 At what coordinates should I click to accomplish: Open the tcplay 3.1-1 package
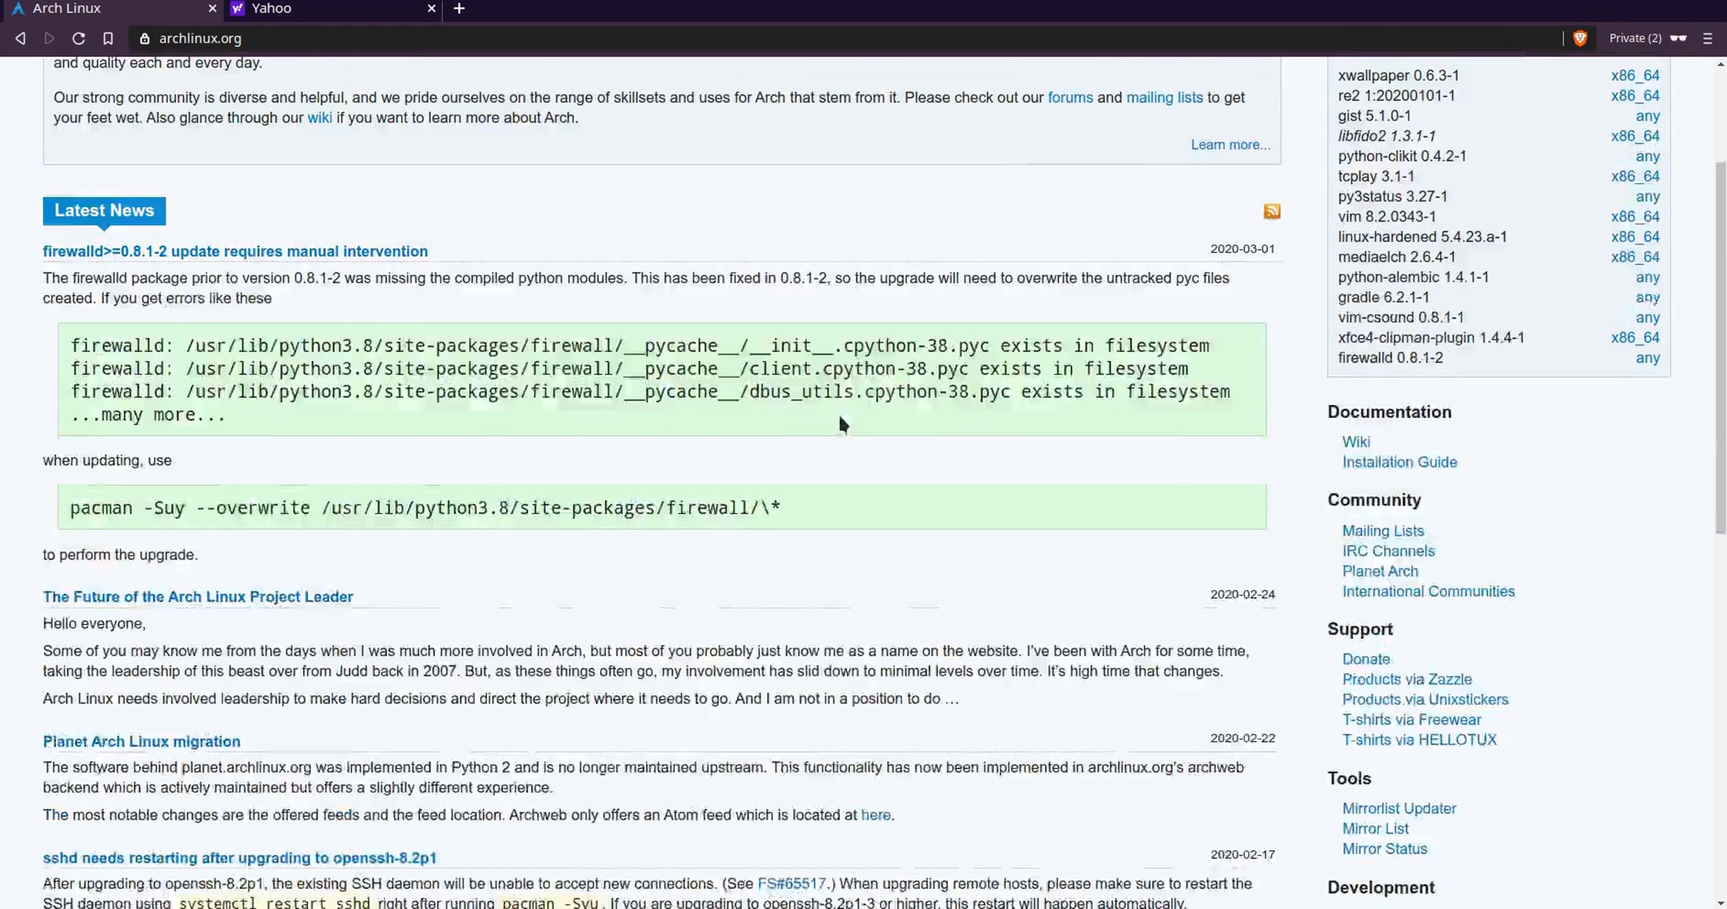(x=1376, y=176)
